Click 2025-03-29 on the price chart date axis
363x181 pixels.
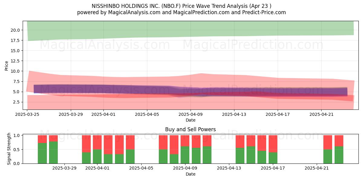point(71,115)
